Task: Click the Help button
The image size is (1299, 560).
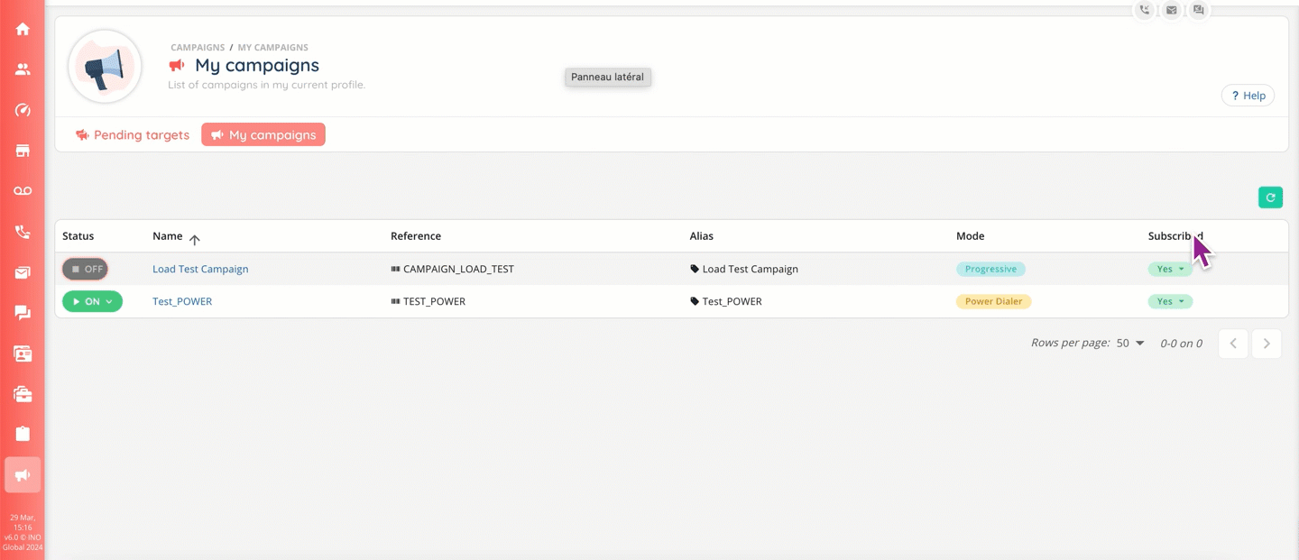Action: point(1248,96)
